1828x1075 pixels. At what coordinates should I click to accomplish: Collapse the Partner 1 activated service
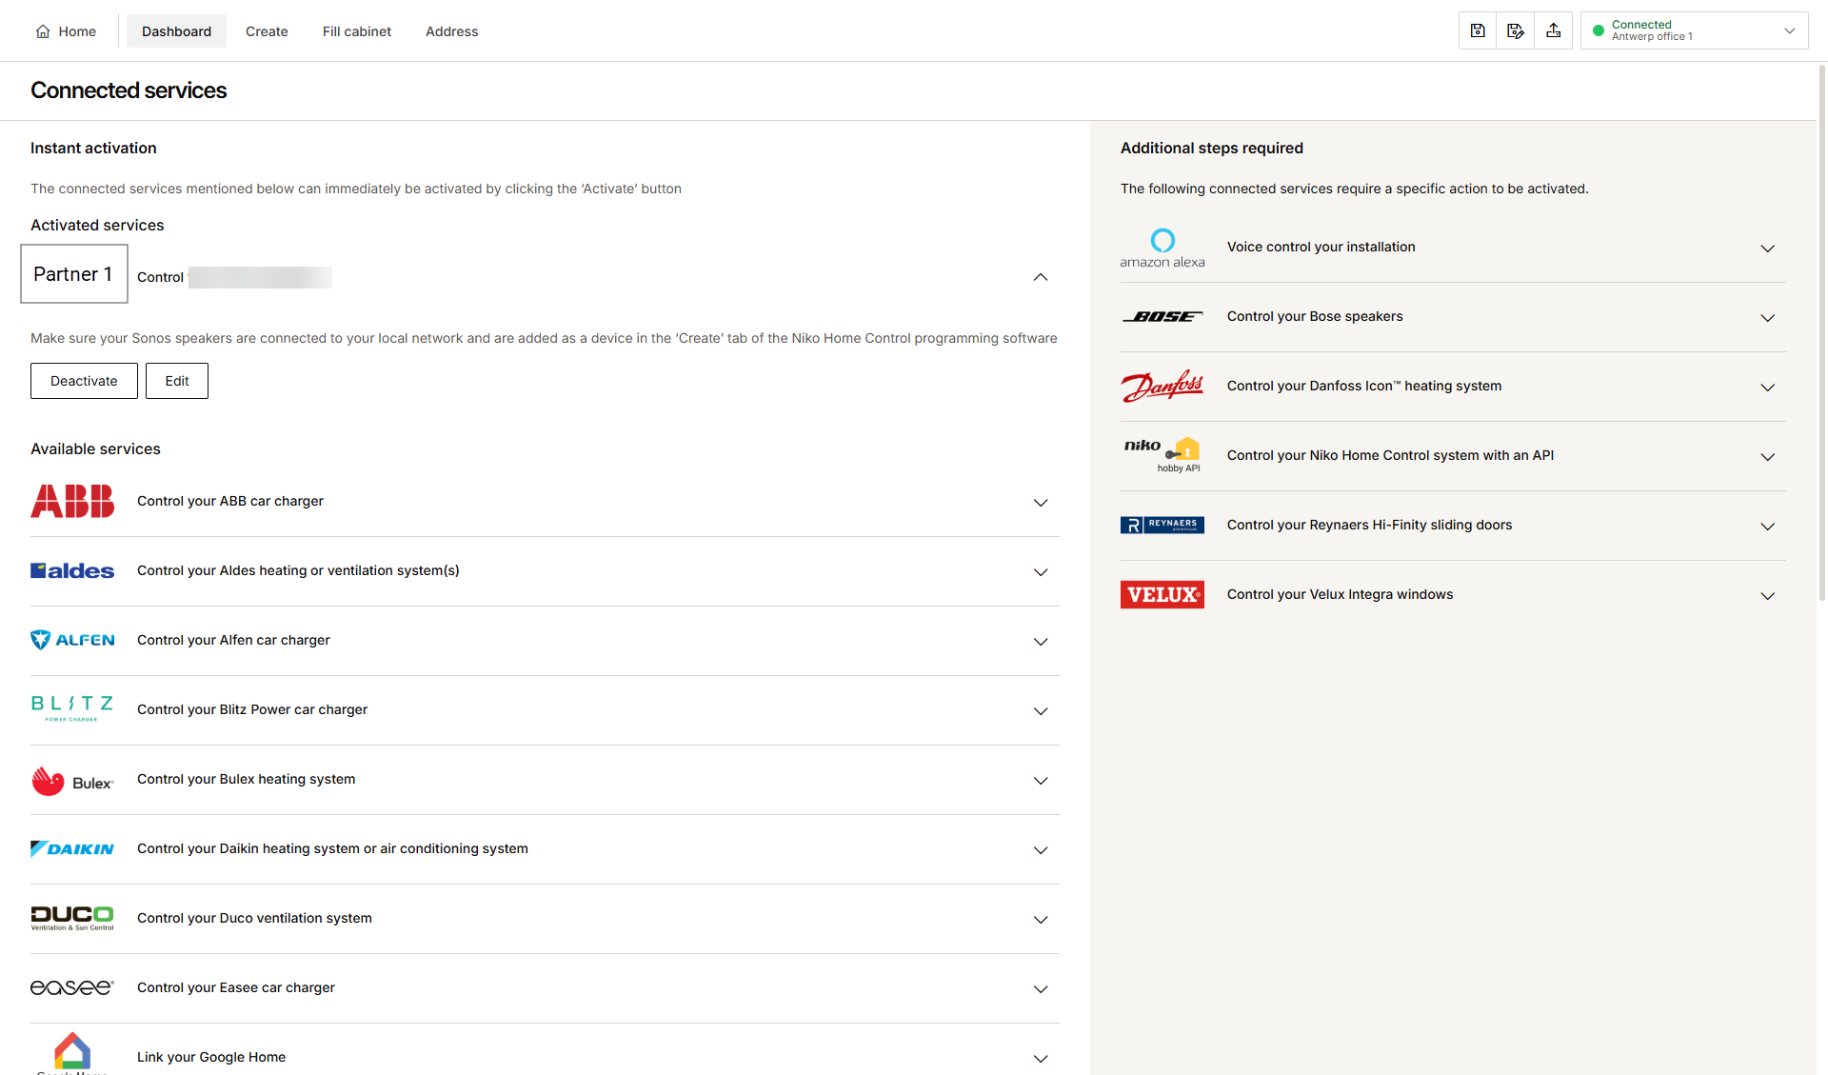point(1041,277)
